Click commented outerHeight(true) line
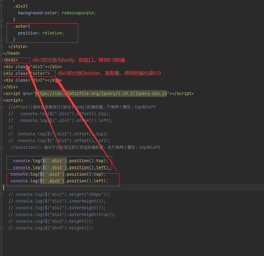Screen dimensions: 264x256 click(62, 215)
